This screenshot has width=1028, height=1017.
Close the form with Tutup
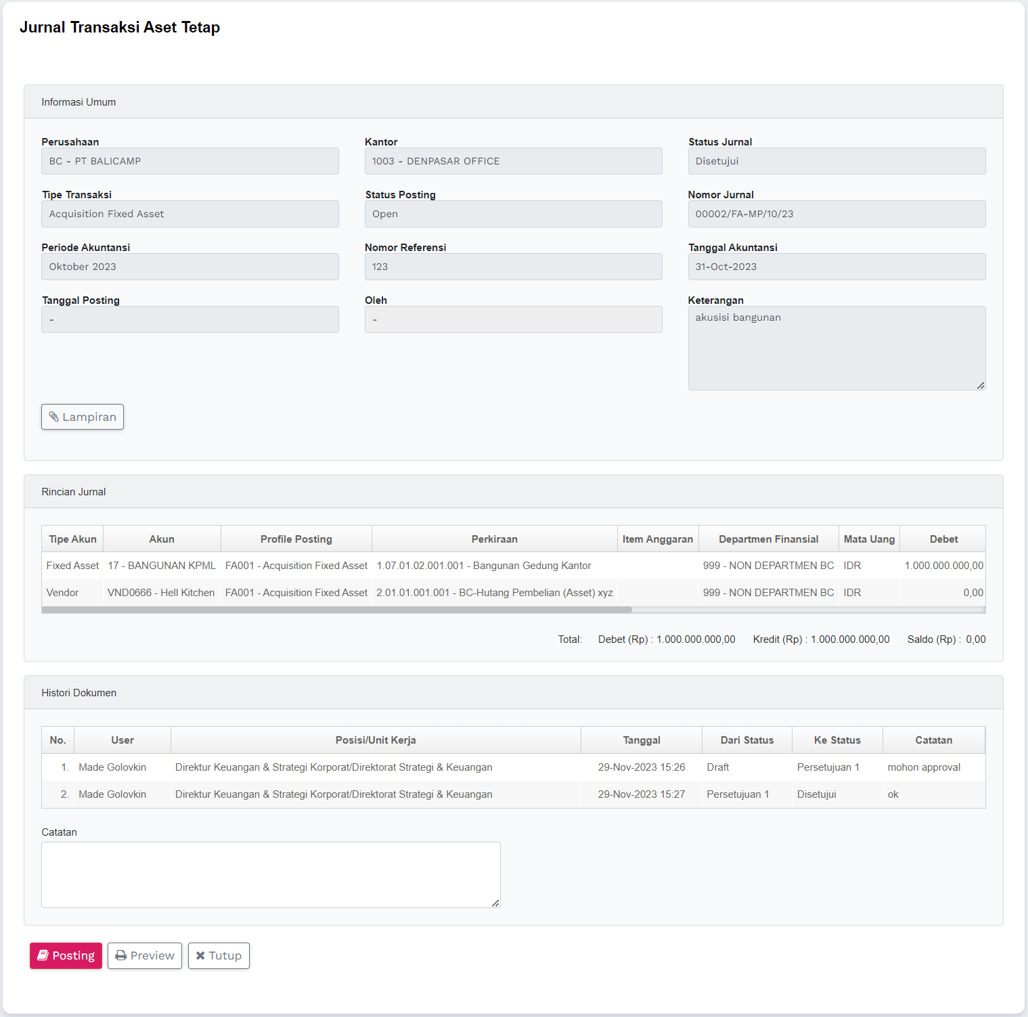219,955
